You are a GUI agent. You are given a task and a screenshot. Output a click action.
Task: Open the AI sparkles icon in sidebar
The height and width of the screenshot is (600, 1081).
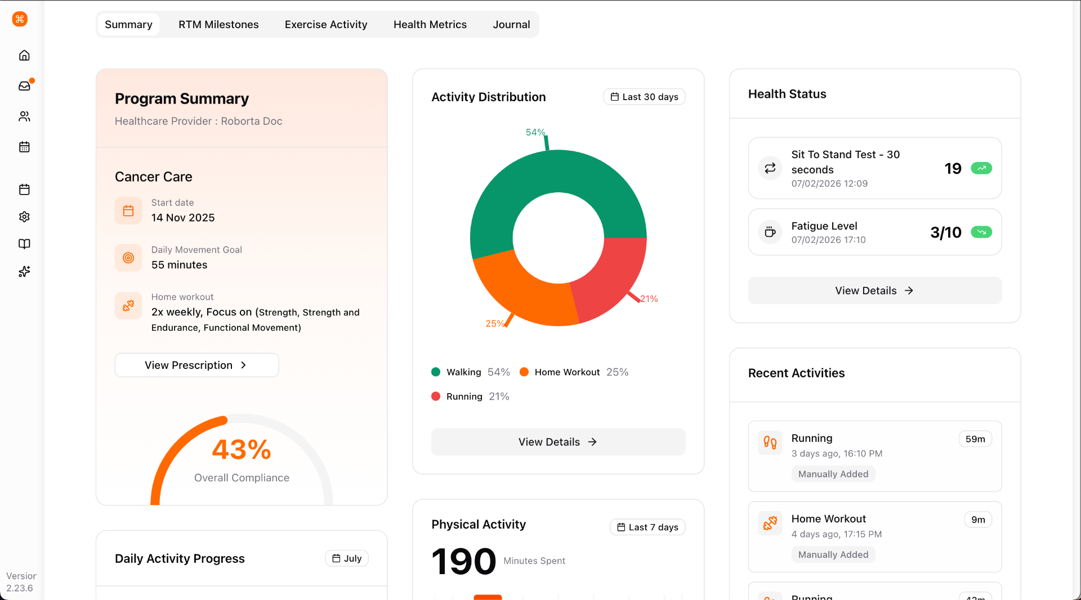pos(24,272)
